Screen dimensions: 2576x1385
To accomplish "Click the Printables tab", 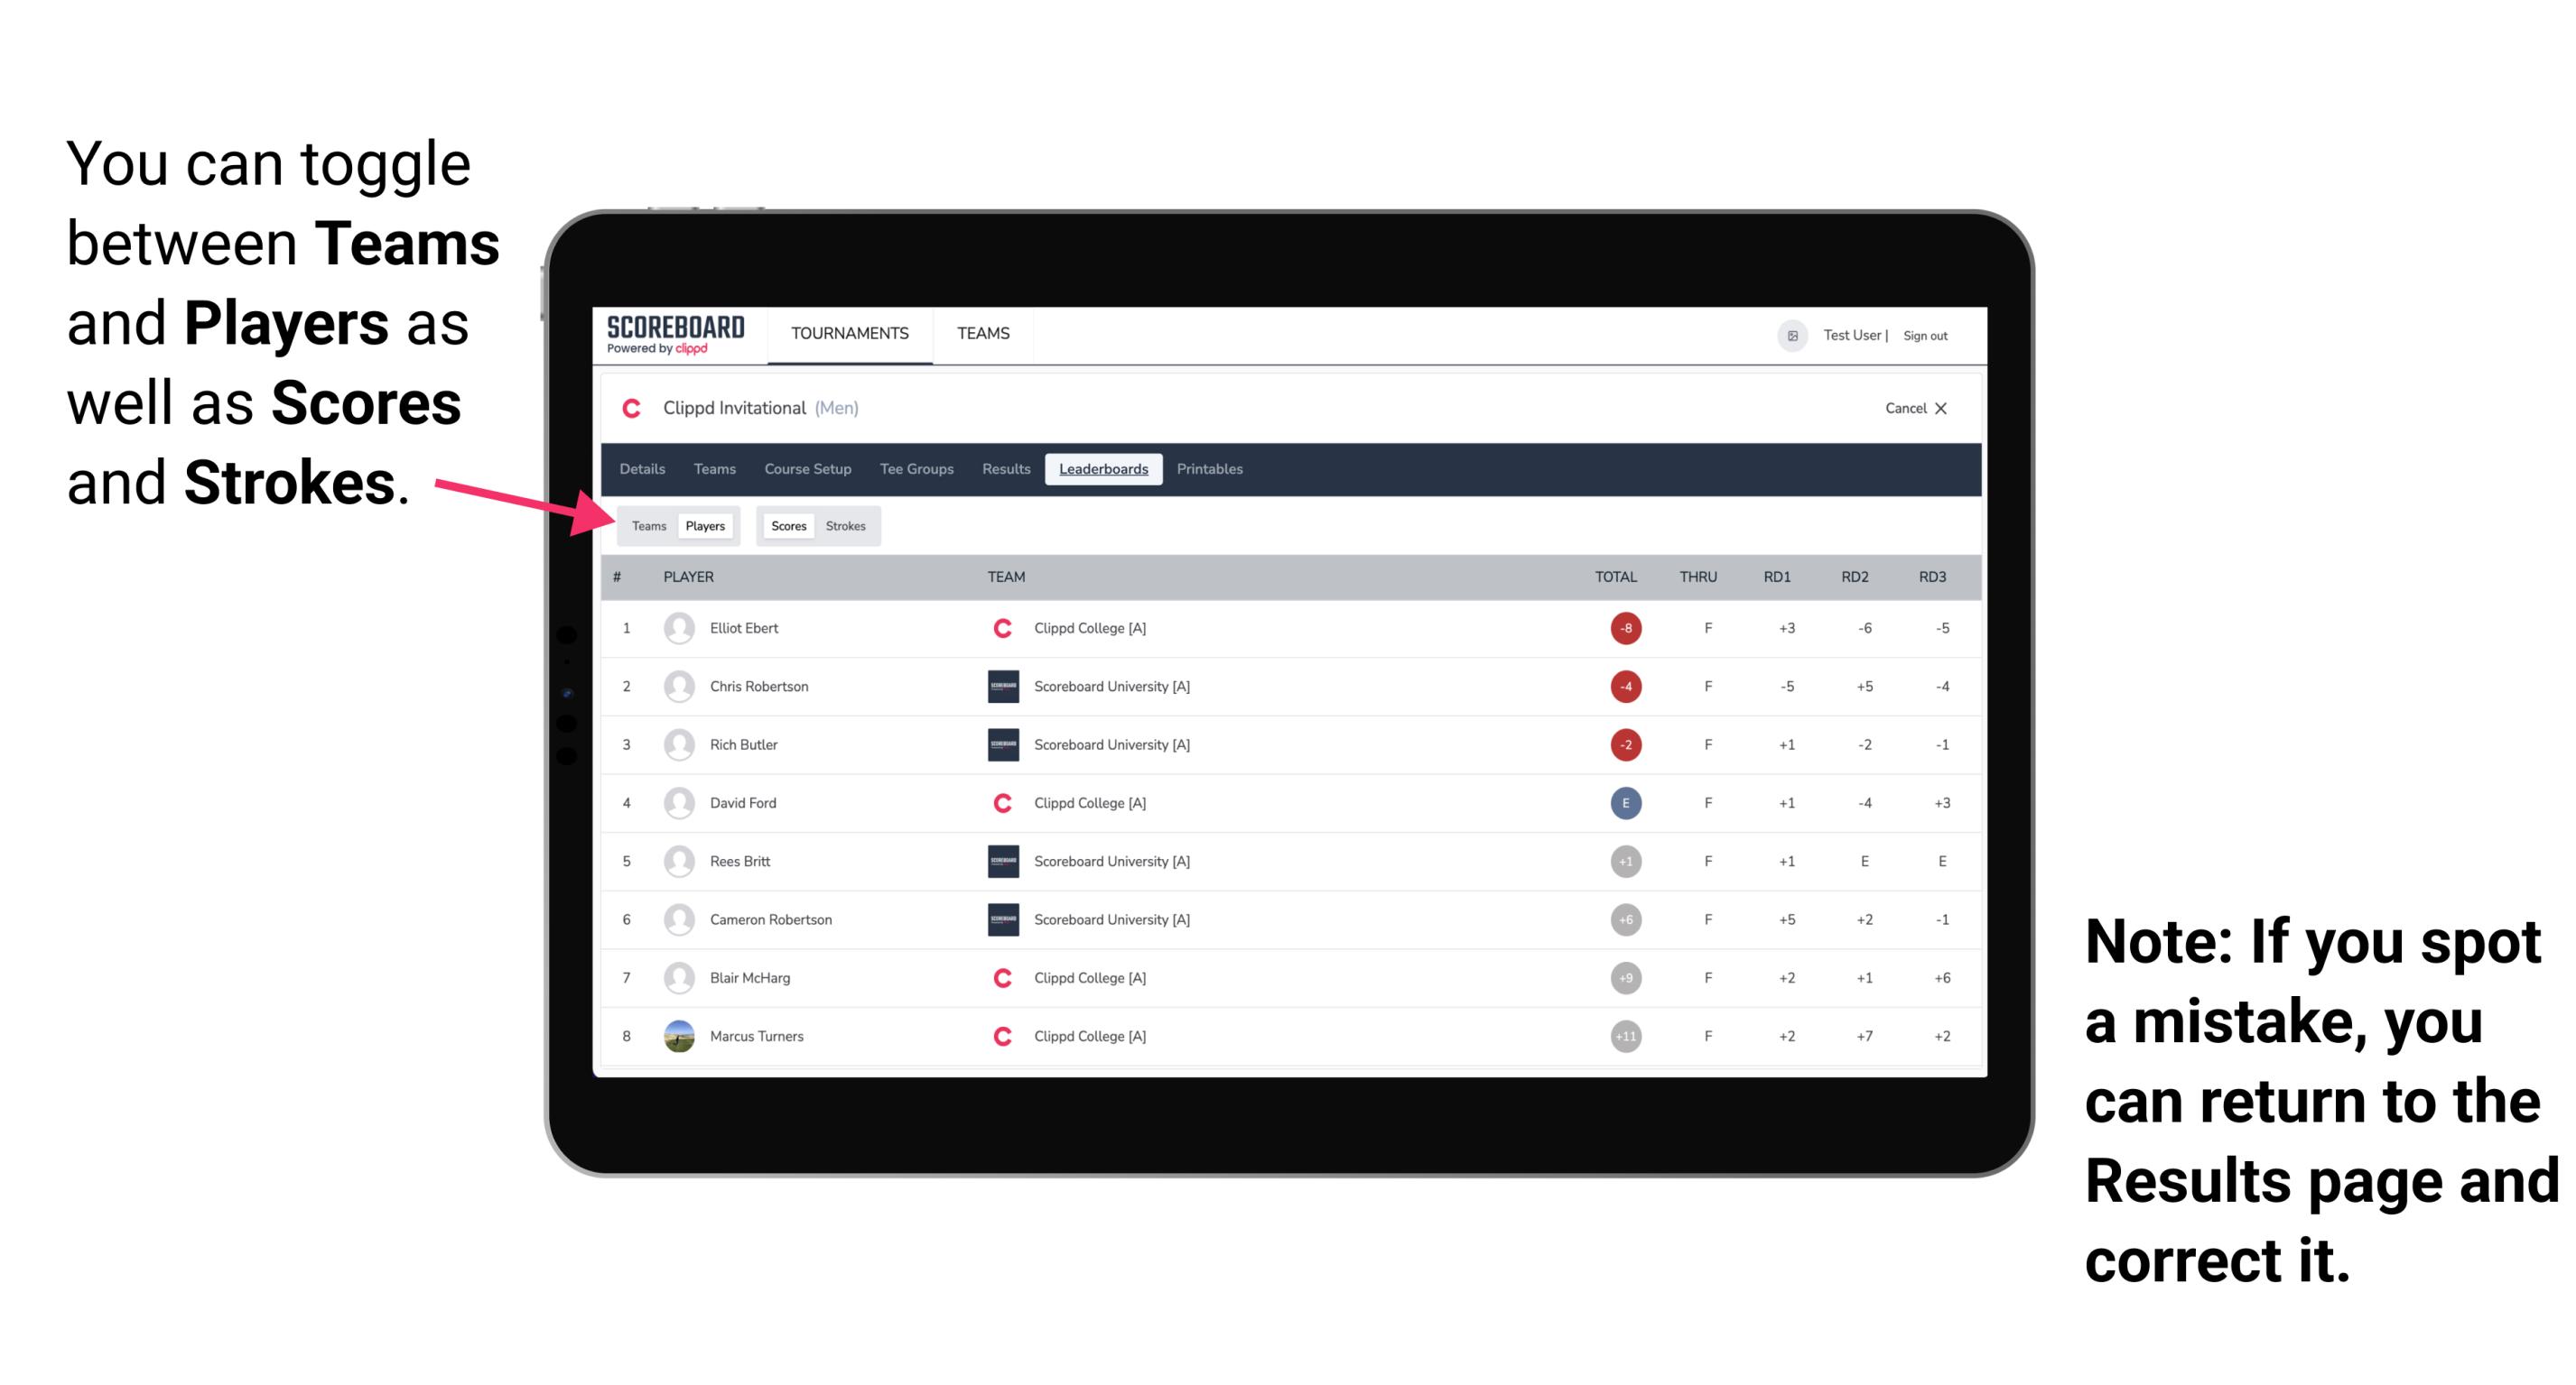I will tap(1213, 469).
